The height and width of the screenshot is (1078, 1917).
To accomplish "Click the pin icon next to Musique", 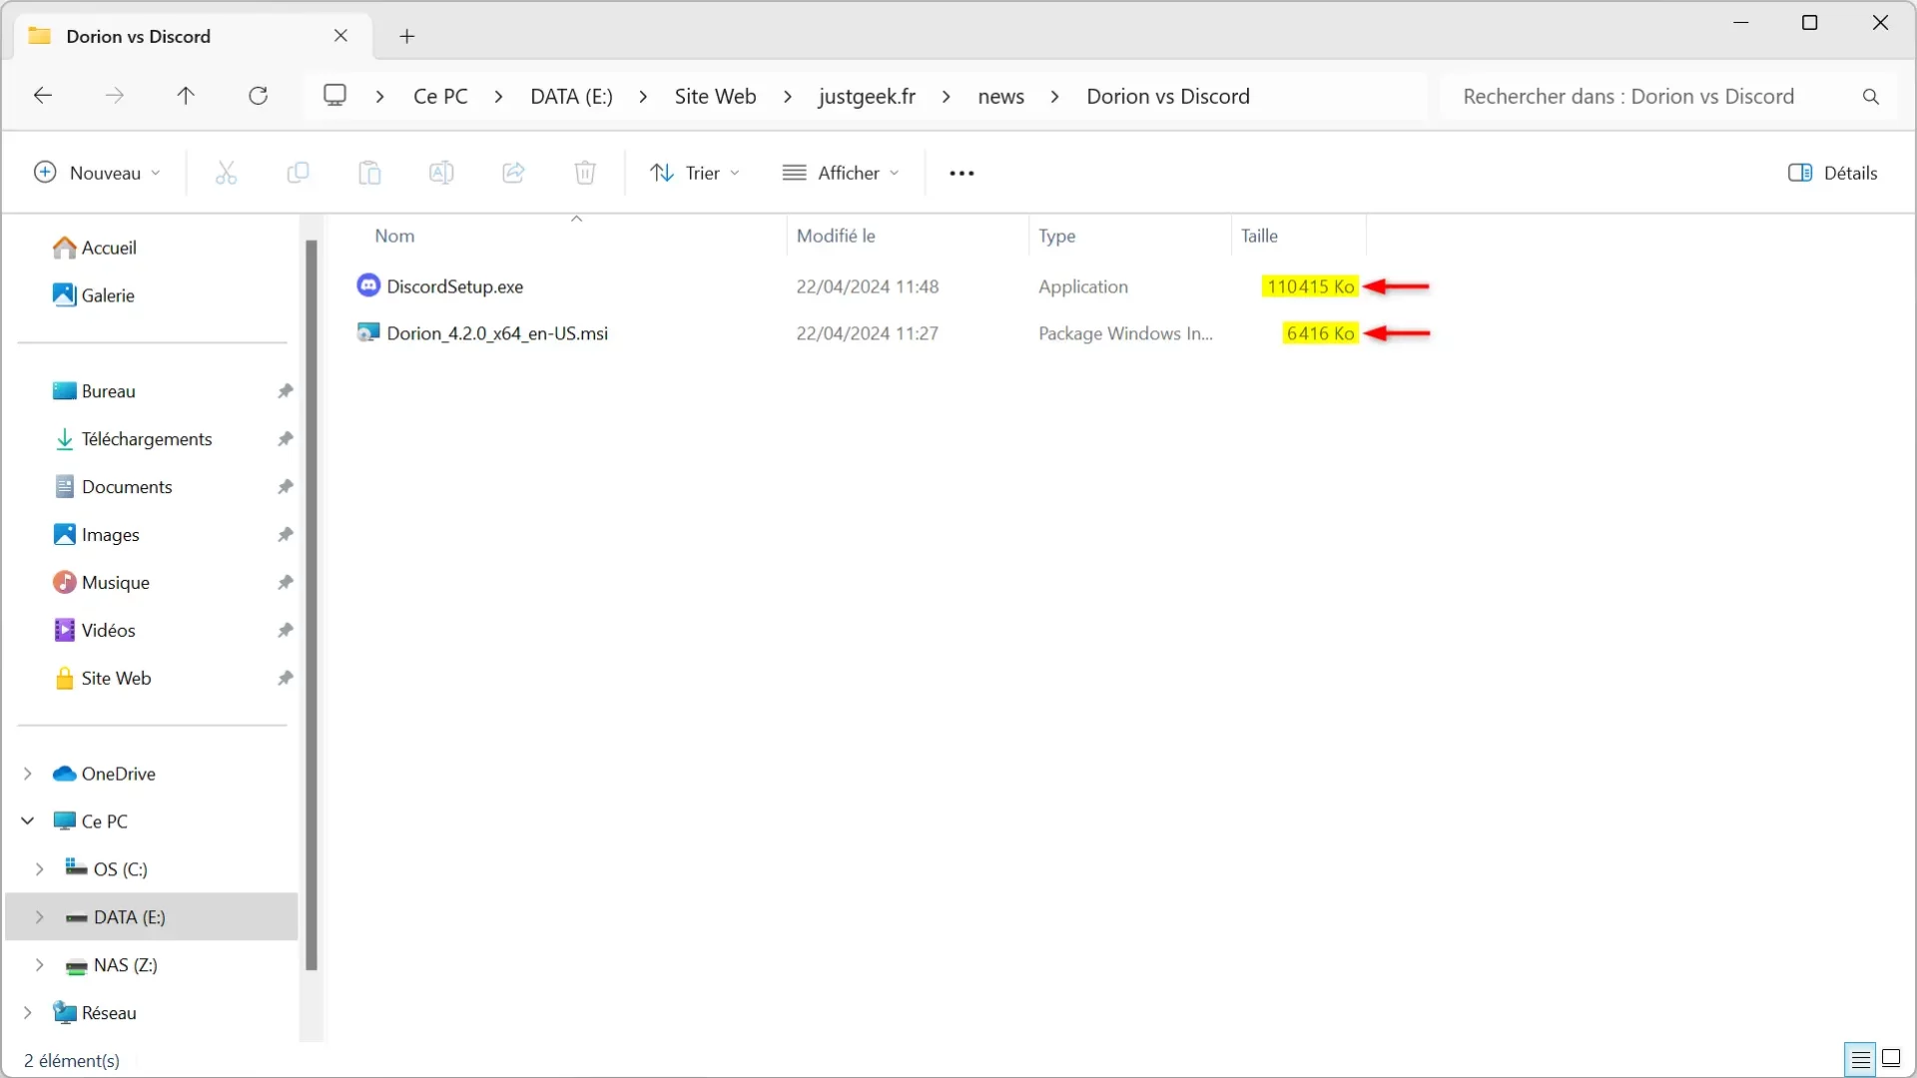I will 286,582.
